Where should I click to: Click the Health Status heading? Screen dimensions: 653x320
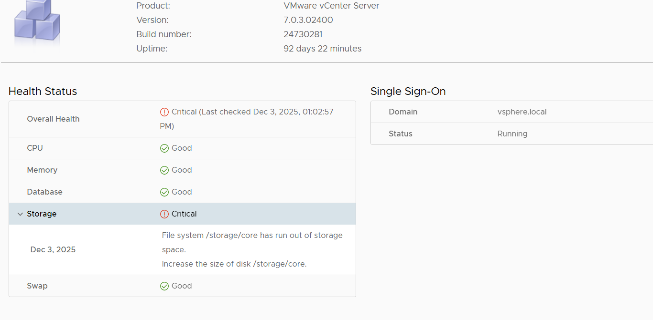(x=43, y=92)
